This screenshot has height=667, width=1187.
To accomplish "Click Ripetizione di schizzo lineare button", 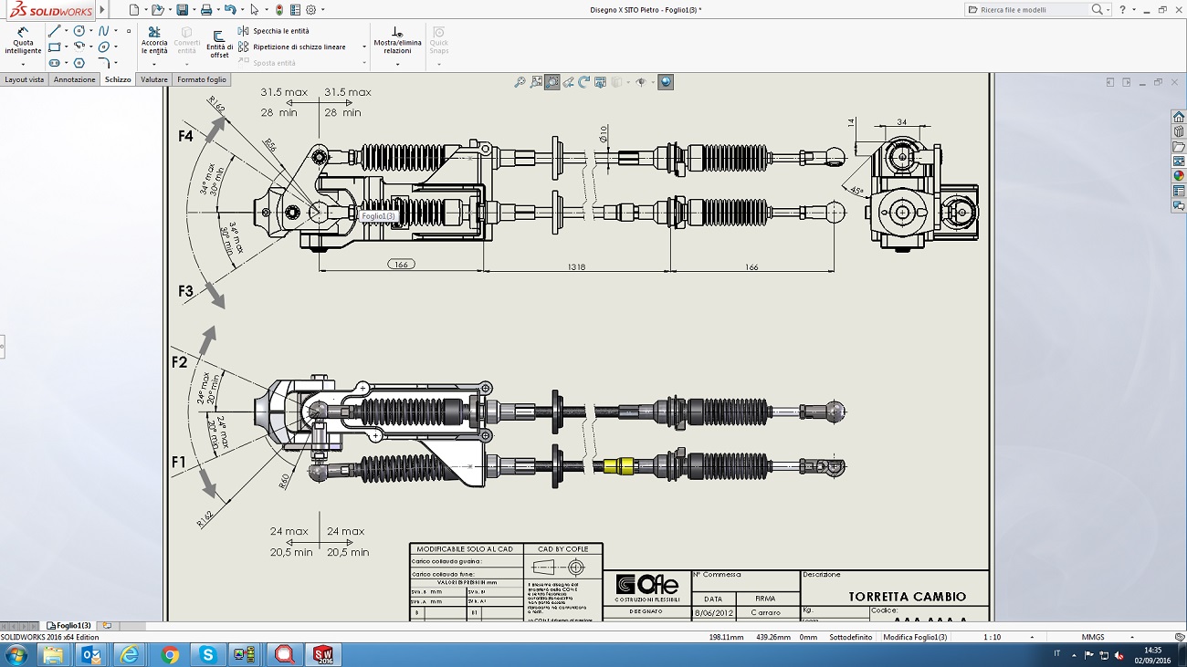I will pyautogui.click(x=291, y=47).
